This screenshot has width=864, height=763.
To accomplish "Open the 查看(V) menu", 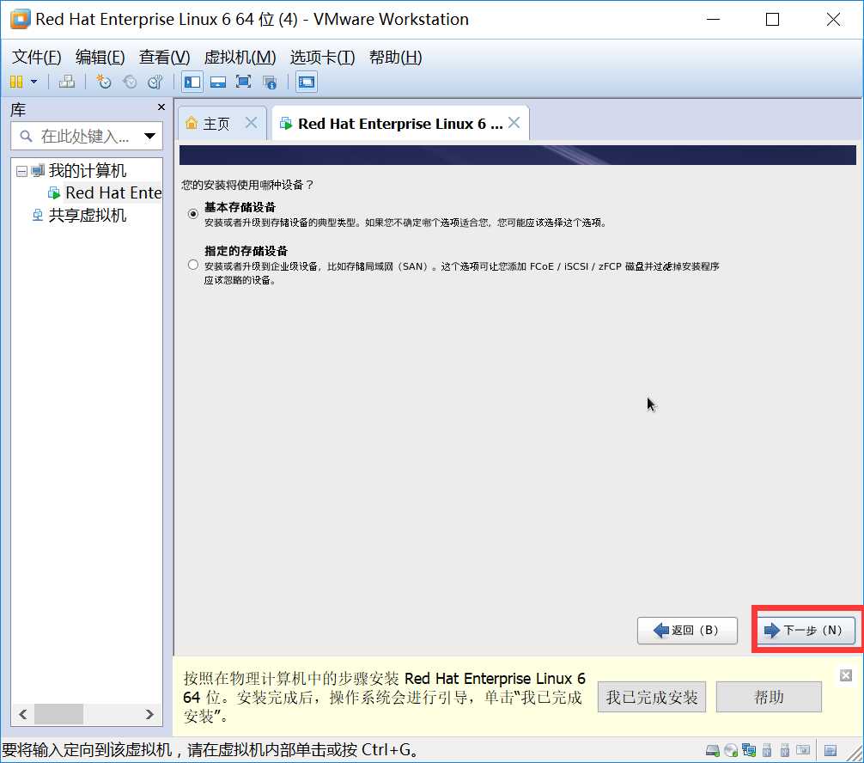I will [x=164, y=58].
